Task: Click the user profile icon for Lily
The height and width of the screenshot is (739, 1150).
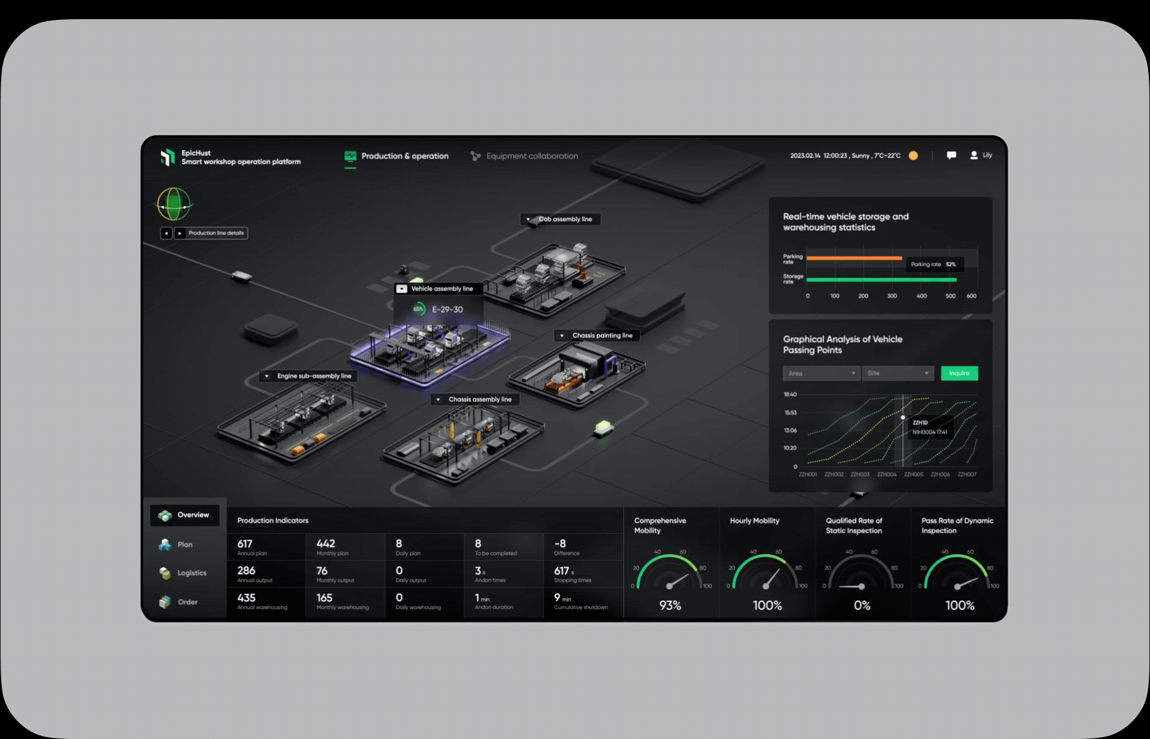Action: [974, 155]
